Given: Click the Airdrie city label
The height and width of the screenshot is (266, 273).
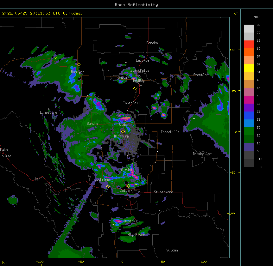Looking at the screenshot, I should coord(128,170).
